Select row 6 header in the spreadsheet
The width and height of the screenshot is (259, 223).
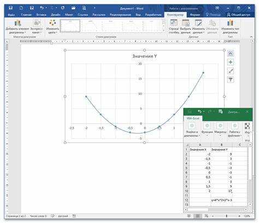coord(186,172)
